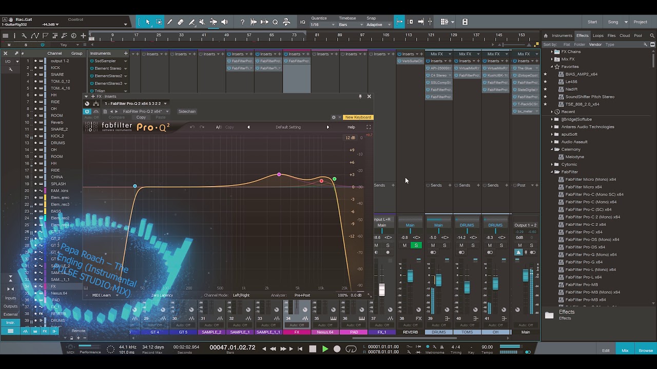Switch to the Cloud browser tab
Image resolution: width=657 pixels, height=369 pixels.
(x=625, y=36)
